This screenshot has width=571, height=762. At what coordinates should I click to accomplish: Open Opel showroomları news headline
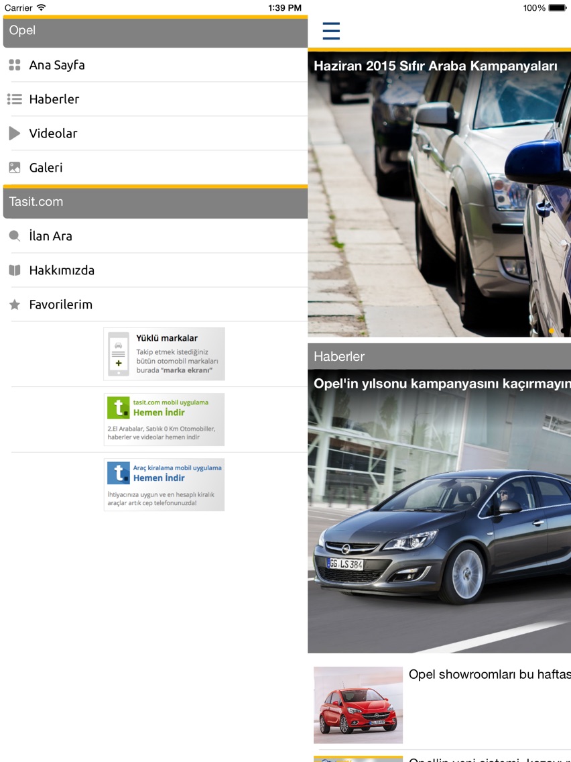(490, 675)
